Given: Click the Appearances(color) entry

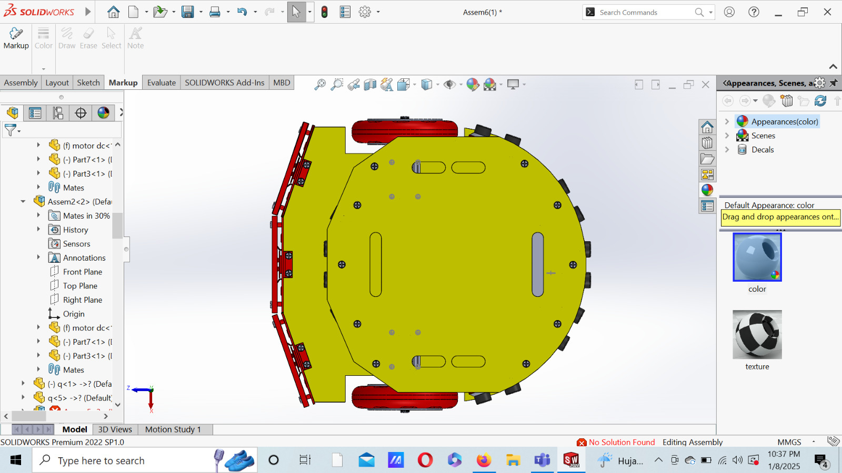Looking at the screenshot, I should pyautogui.click(x=784, y=121).
